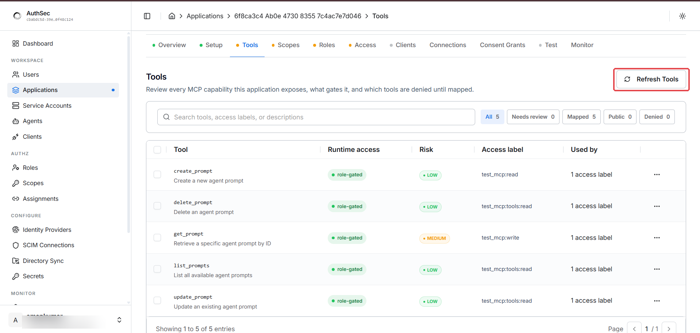The height and width of the screenshot is (333, 700).
Task: Open Assignments label in sidebar
Action: pos(41,199)
